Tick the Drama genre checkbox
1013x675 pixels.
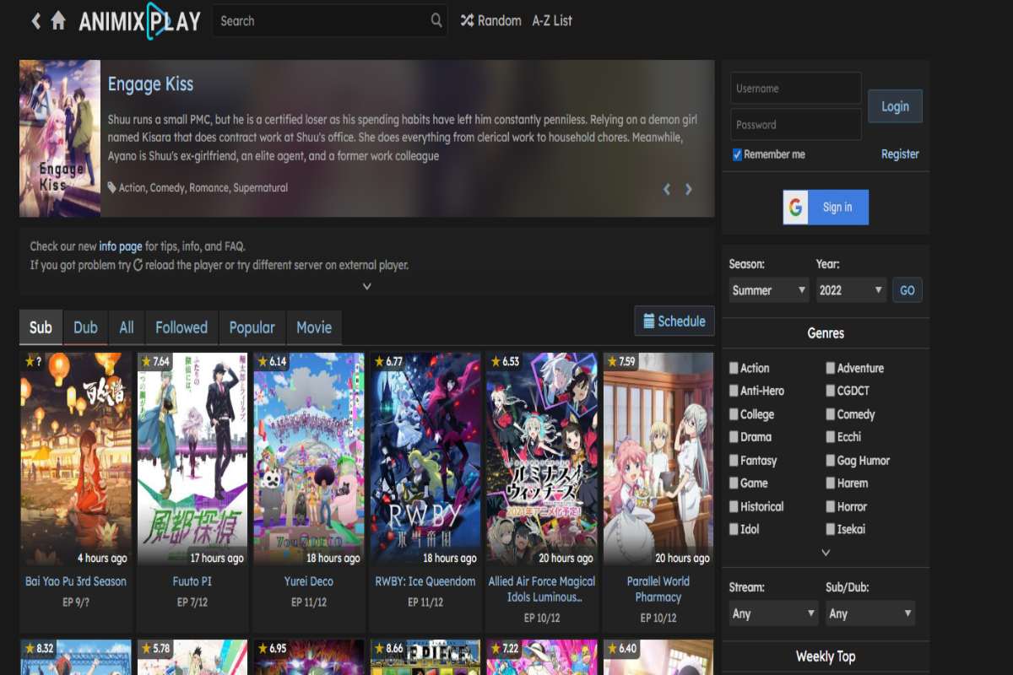coord(734,437)
